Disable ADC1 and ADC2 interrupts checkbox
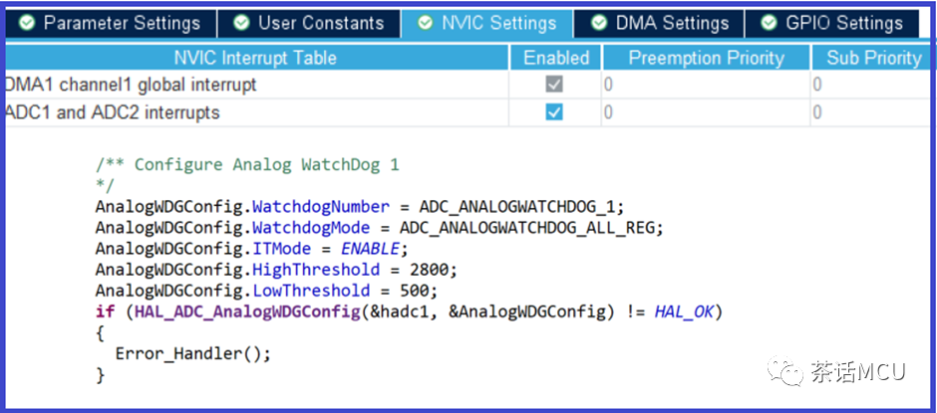Screen dimensions: 937x413 pos(554,112)
